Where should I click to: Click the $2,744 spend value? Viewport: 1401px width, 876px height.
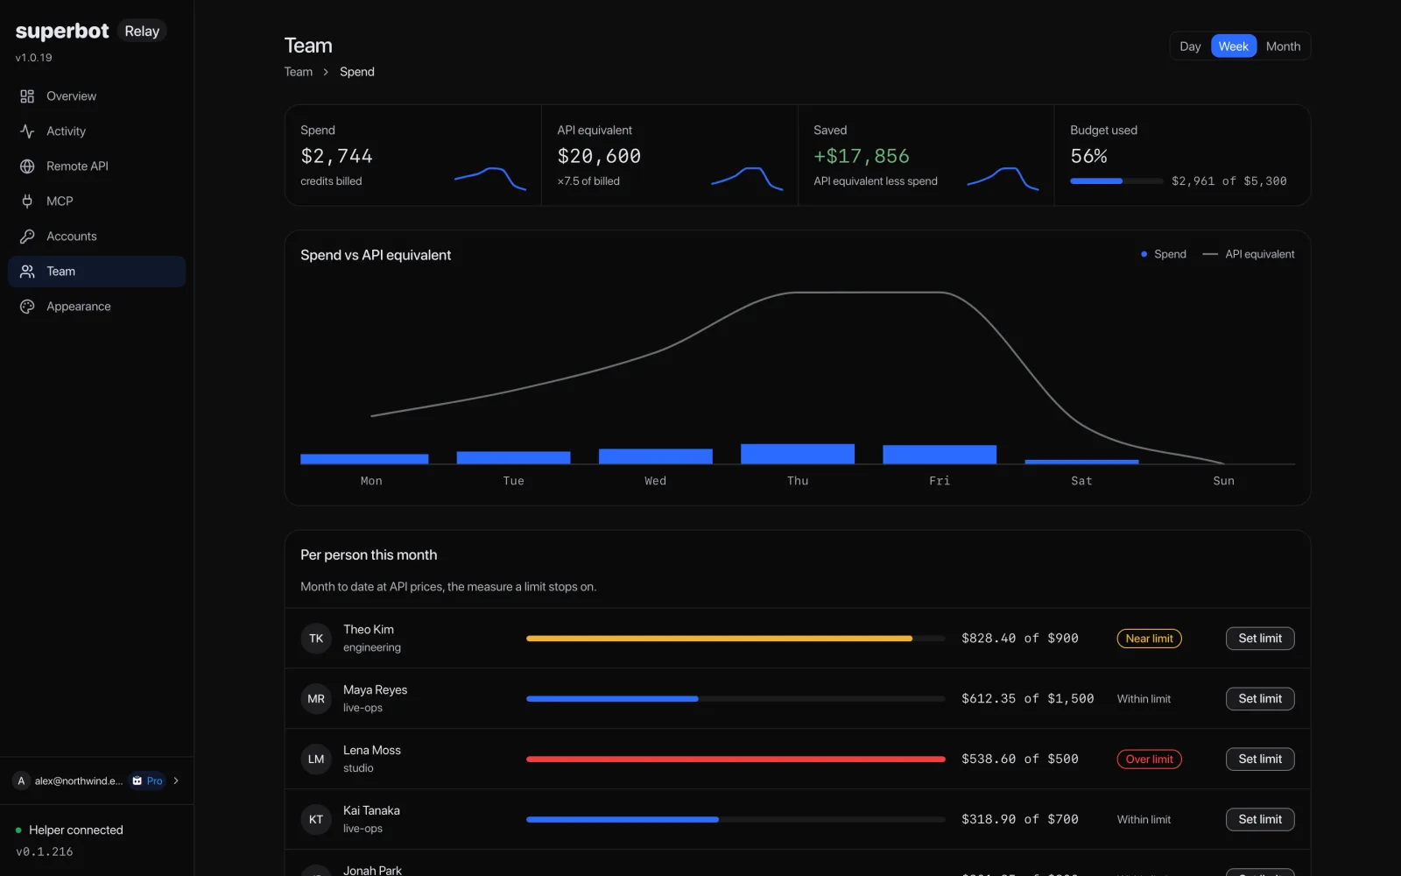click(337, 156)
